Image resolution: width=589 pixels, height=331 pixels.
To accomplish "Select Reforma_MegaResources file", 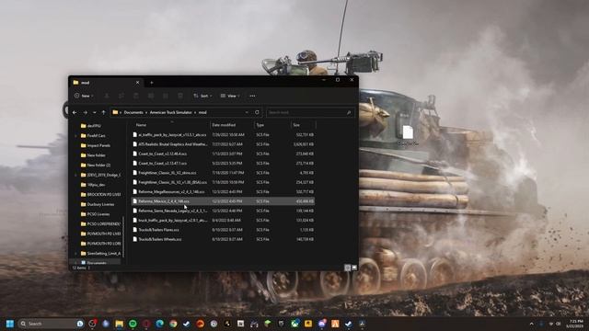I will pyautogui.click(x=223, y=192).
